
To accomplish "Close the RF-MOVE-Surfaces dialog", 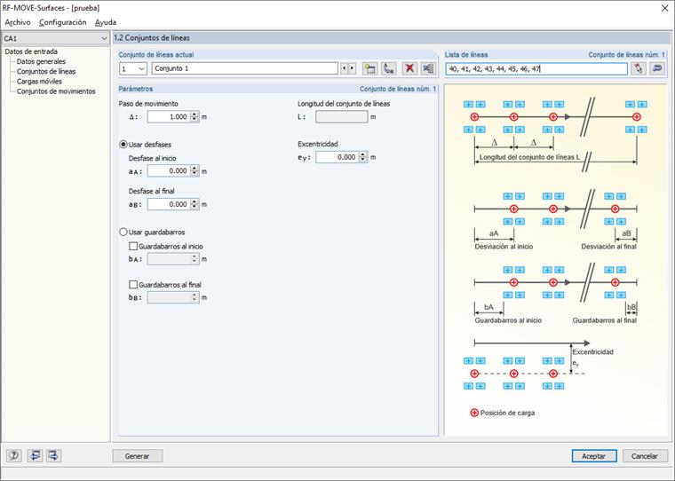I will pos(664,8).
